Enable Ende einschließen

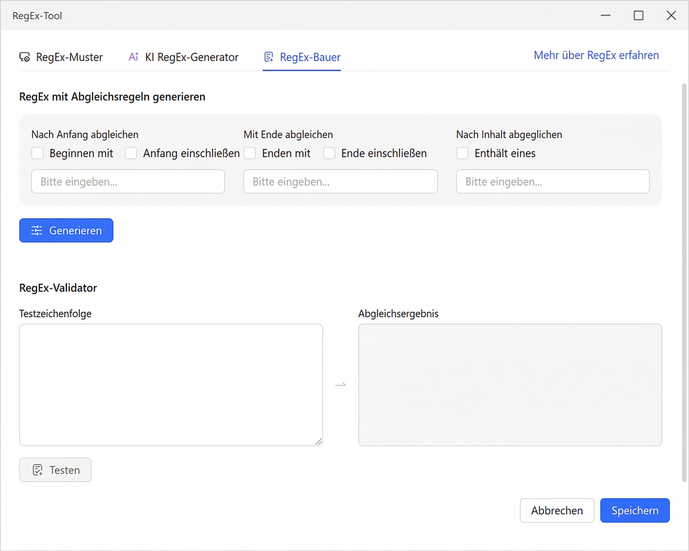click(329, 153)
